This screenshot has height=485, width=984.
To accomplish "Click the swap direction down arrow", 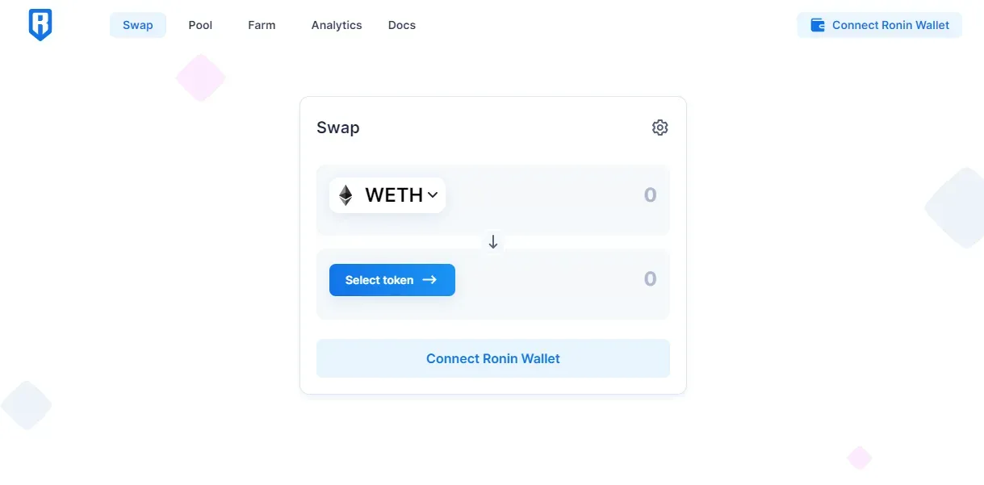I will point(493,242).
